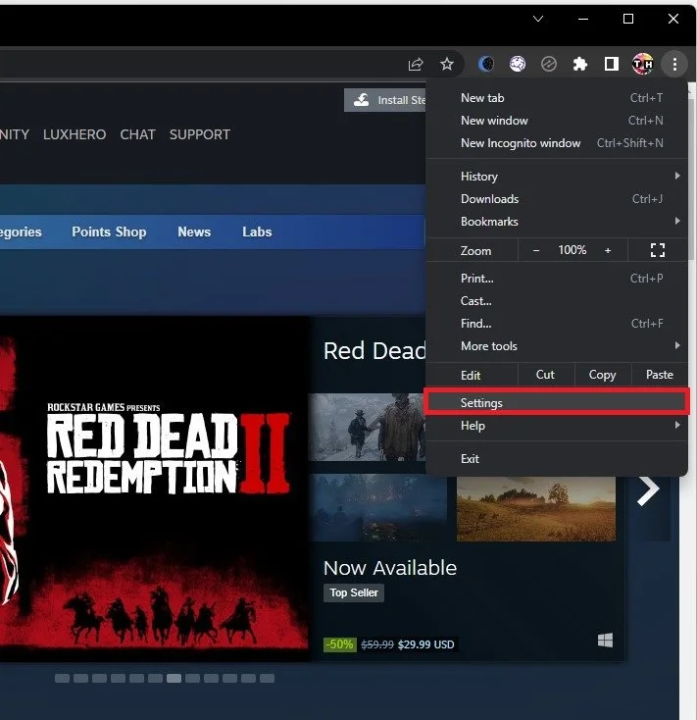Expand the Bookmarks submenu
This screenshot has width=697, height=720.
[x=557, y=222]
